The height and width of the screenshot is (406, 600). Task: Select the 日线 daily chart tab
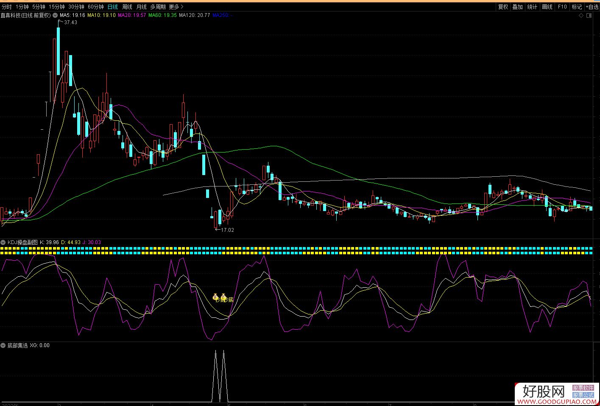[112, 7]
